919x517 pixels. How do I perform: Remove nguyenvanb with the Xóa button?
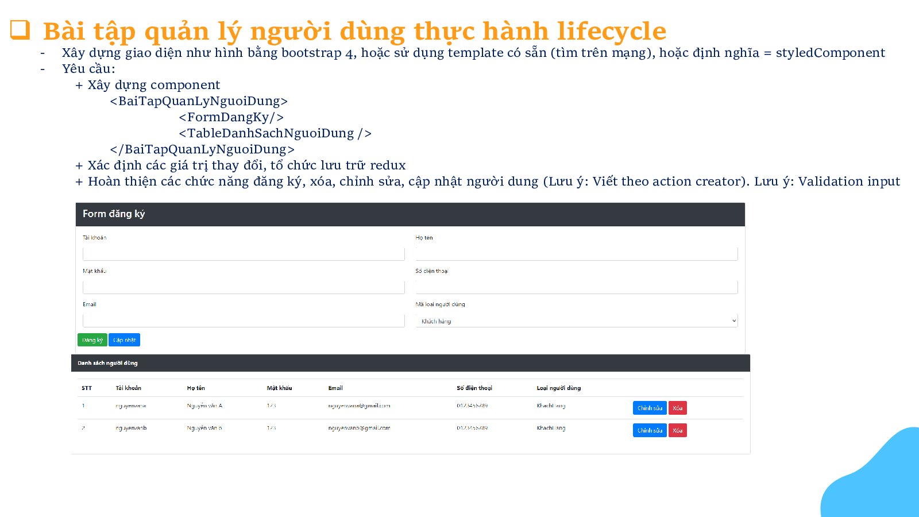click(678, 430)
